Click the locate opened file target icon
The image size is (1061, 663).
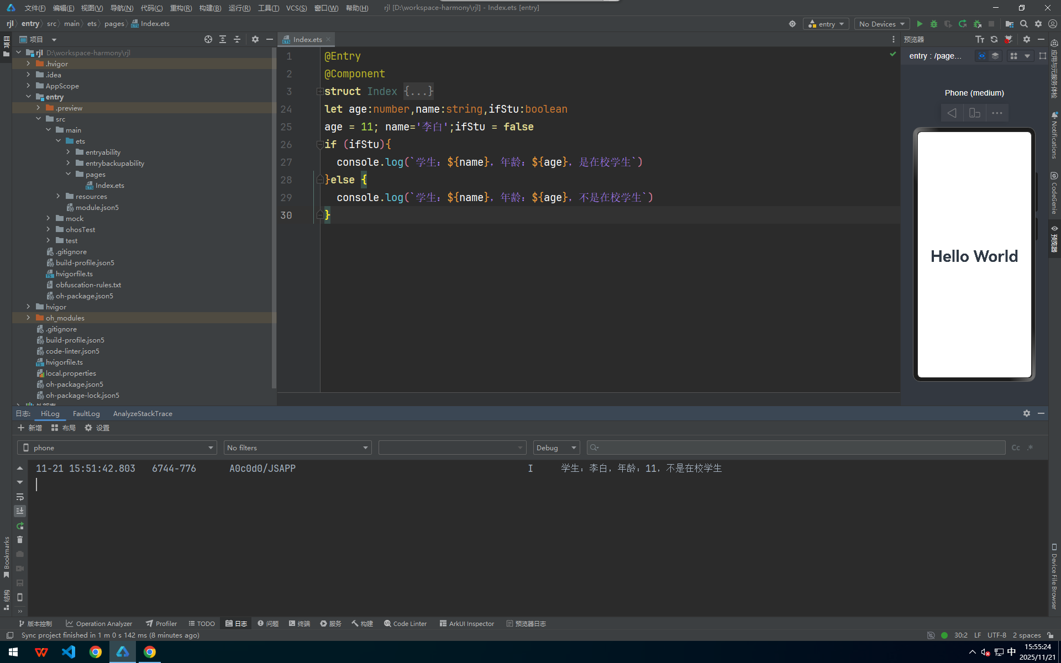coord(208,39)
